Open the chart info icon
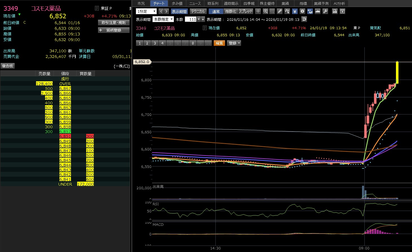The width and height of the screenshot is (412, 252). point(302,11)
